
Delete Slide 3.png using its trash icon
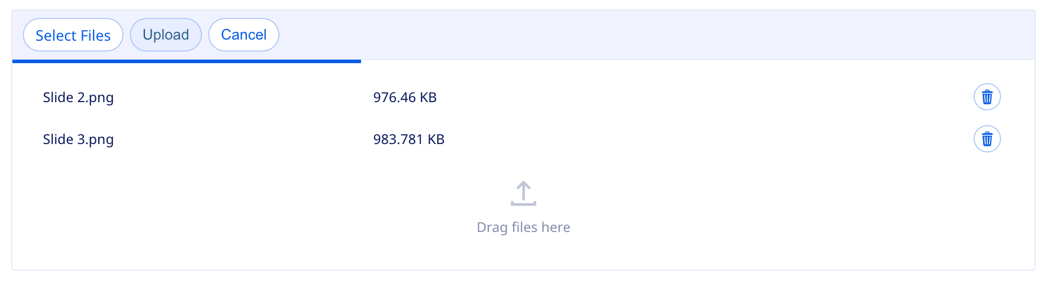987,139
